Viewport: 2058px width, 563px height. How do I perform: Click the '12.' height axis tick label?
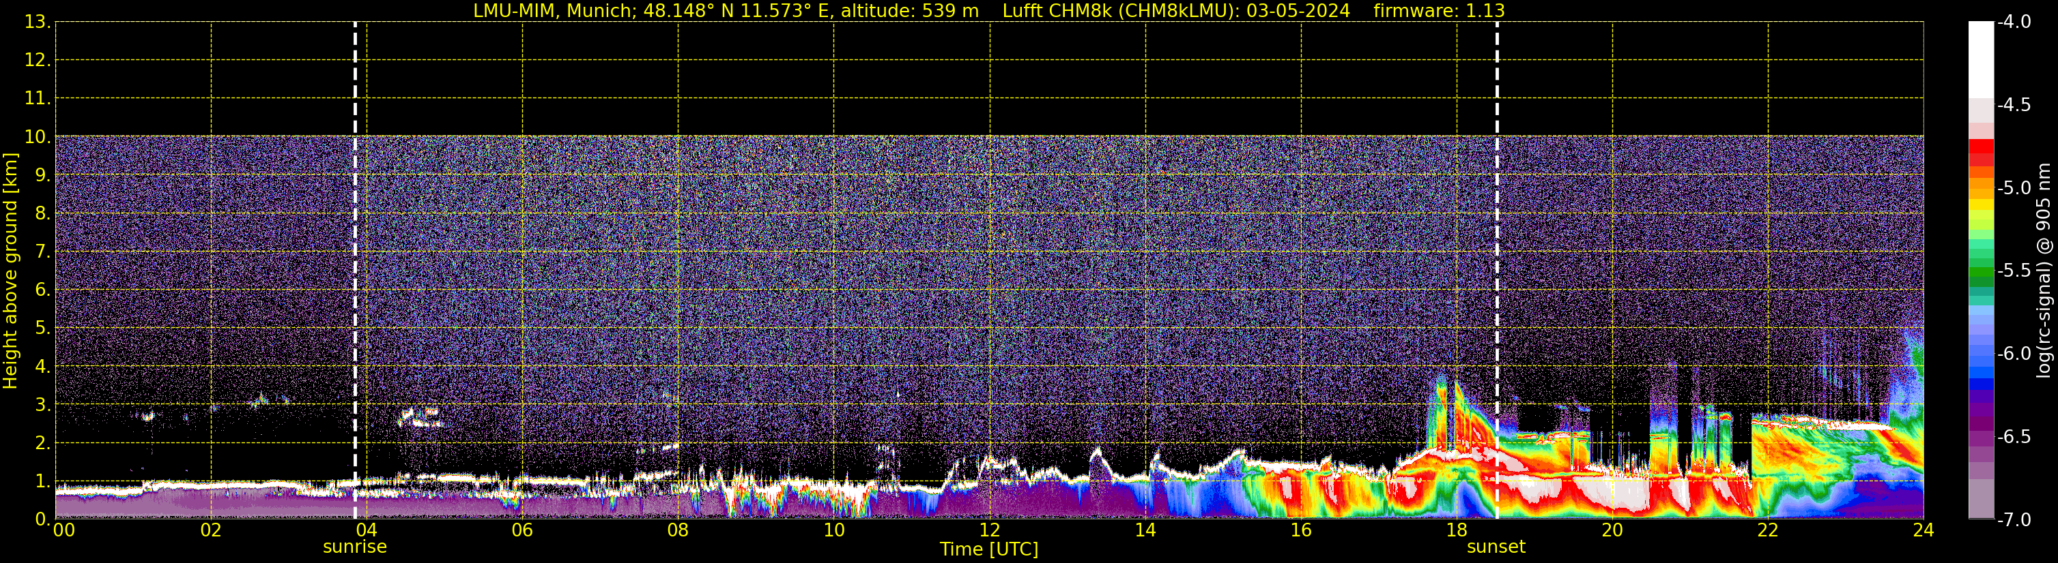click(x=38, y=61)
